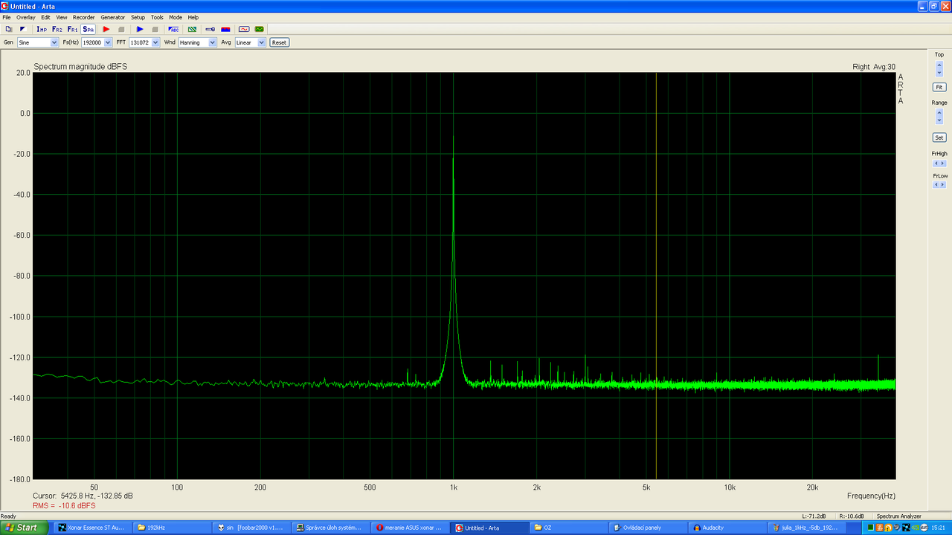This screenshot has height=535, width=952.
Task: Click the green waveform toolbar icon
Action: 260,29
